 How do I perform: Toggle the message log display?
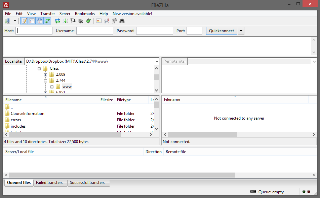(x=24, y=21)
